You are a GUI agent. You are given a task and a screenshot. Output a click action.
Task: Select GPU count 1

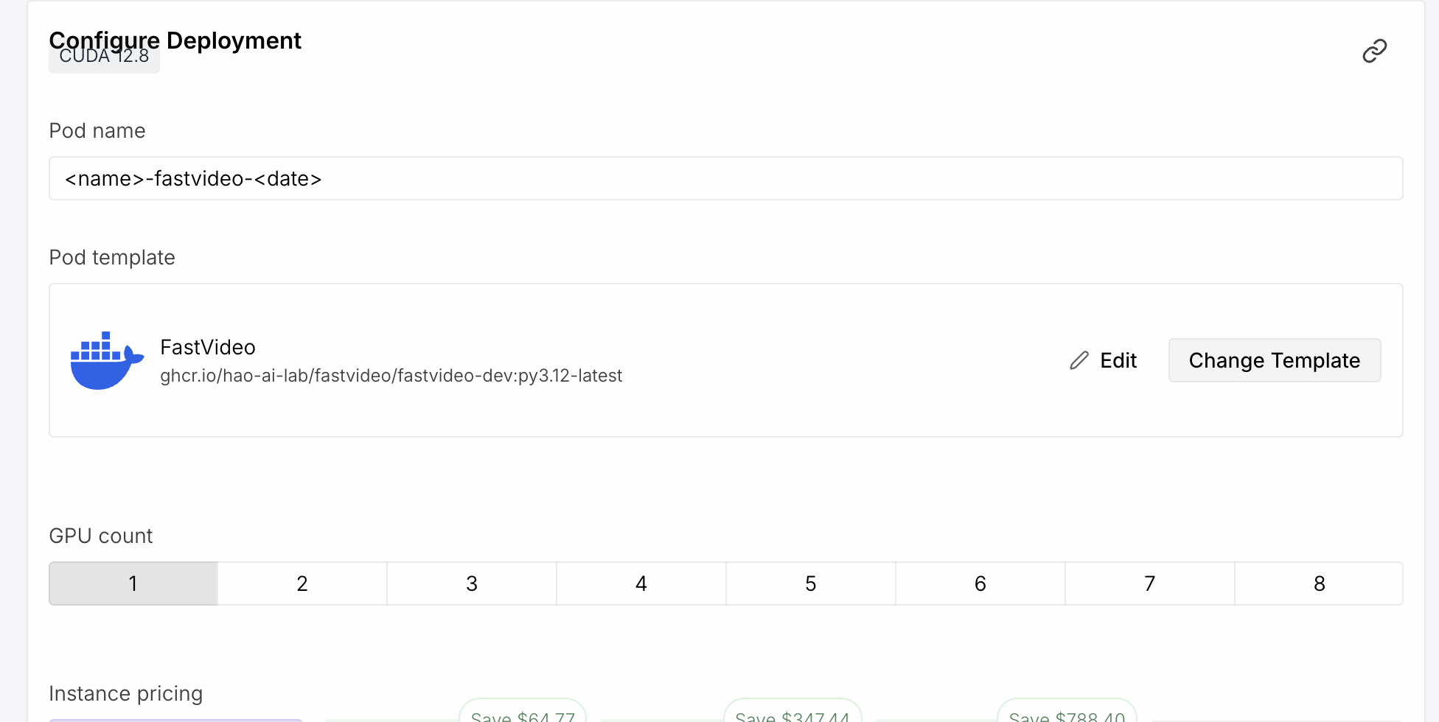point(133,583)
